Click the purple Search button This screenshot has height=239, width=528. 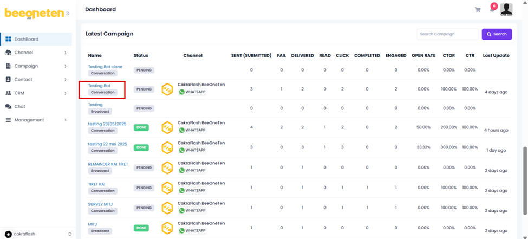(497, 34)
